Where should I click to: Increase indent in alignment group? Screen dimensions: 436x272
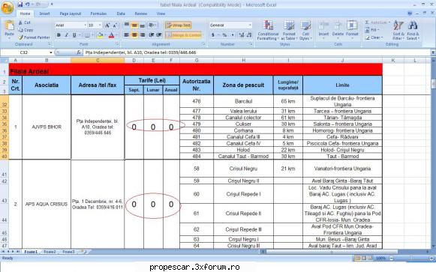pos(159,35)
